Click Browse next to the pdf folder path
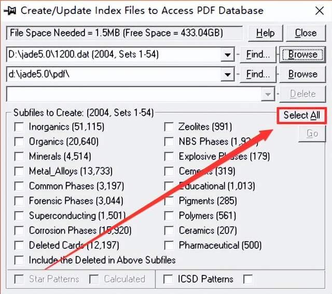The image size is (332, 294). 302,74
